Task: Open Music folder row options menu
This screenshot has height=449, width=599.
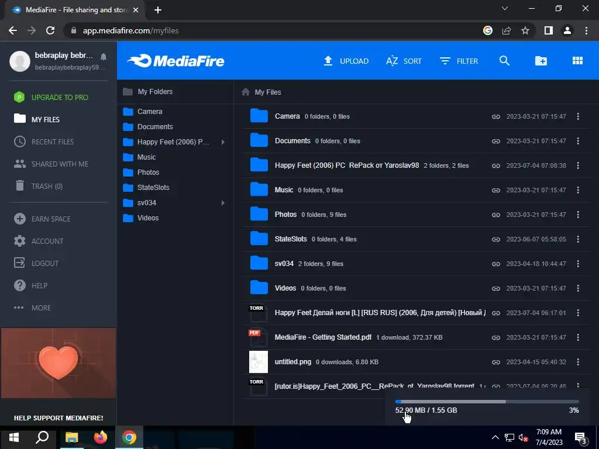Action: pos(578,190)
